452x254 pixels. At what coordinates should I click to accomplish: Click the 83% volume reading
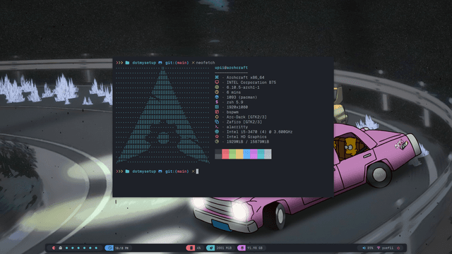(370, 248)
